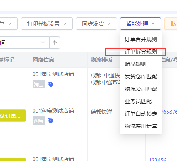Click the 网店信息 column header
177x161 pixels.
(58, 60)
